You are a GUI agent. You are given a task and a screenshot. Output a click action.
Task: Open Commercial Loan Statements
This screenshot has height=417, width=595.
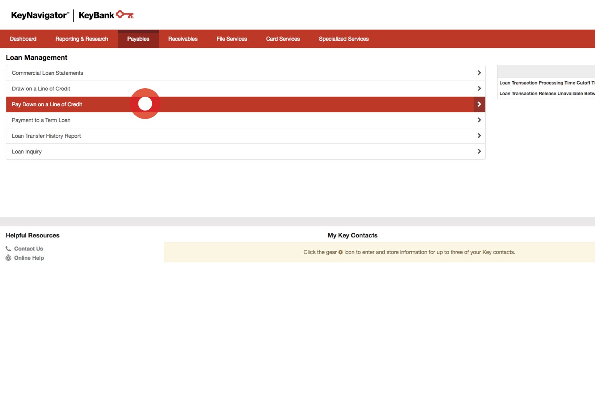coord(48,73)
